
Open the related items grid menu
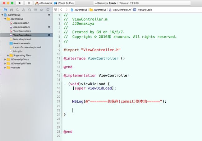[55, 10]
